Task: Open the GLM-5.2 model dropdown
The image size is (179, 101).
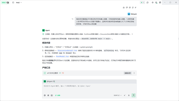Action: [118, 95]
